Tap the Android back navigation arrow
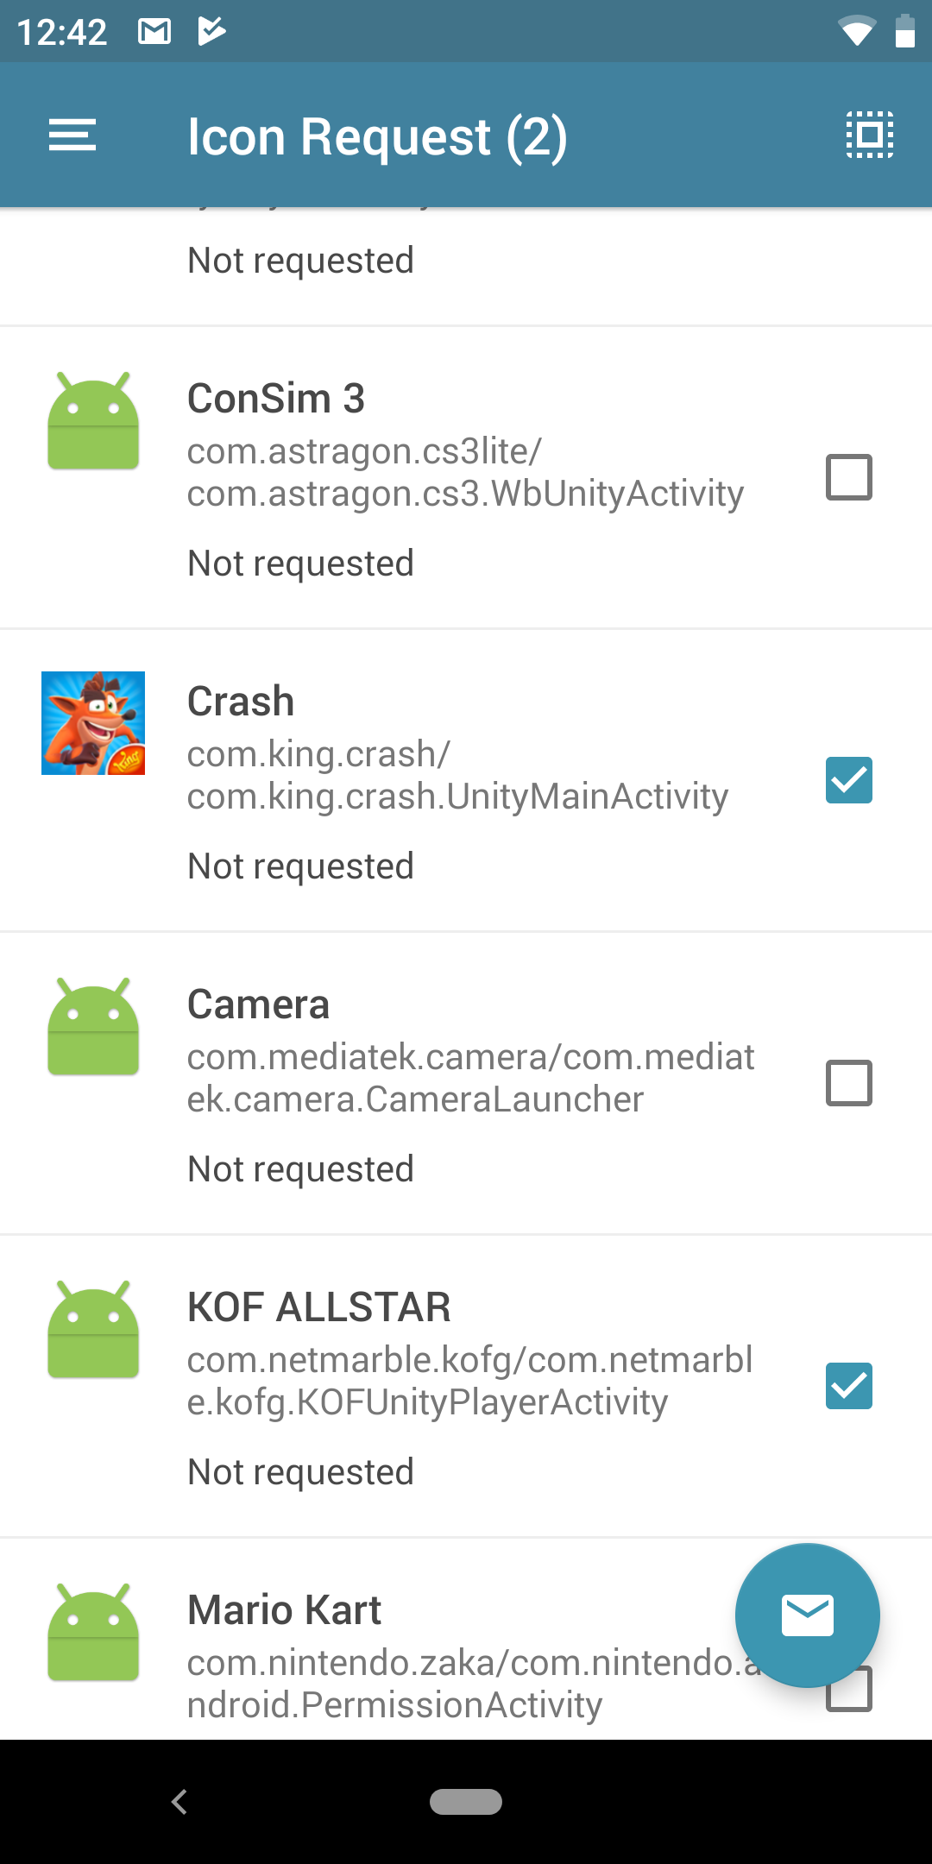Viewport: 932px width, 1864px height. coord(179,1802)
